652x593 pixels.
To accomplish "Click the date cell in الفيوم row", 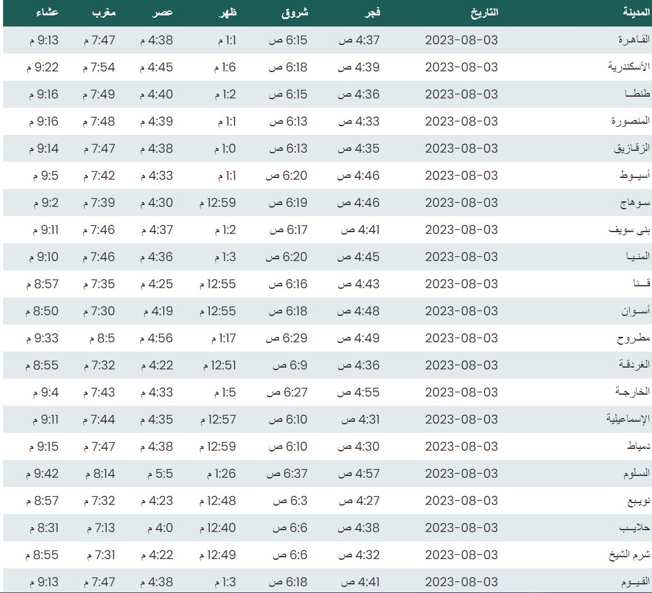I will point(461,582).
